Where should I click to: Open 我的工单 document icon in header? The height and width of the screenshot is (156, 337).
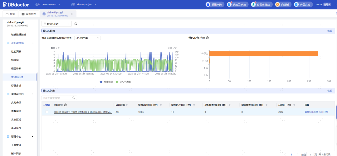click(x=229, y=4)
